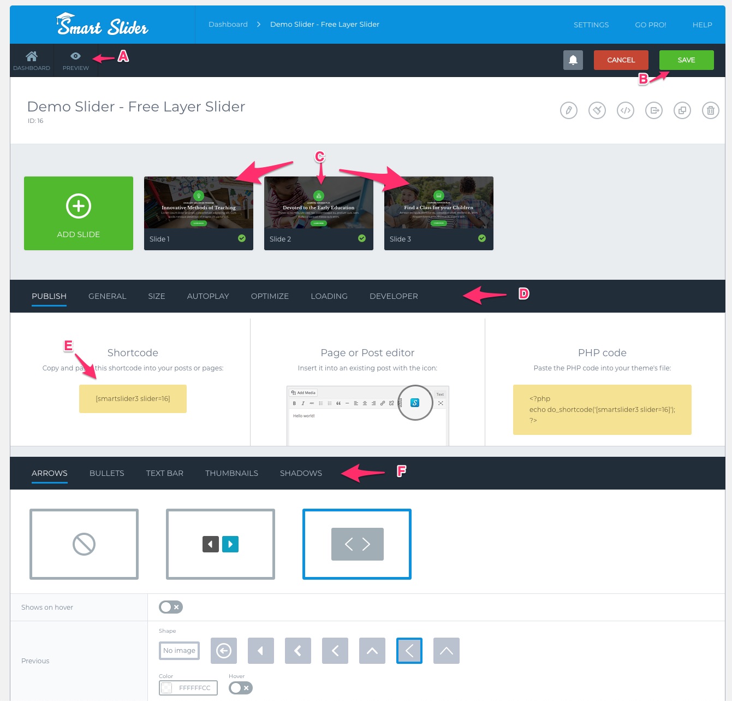This screenshot has width=732, height=701.
Task: Switch to the Shadows tab
Action: click(301, 473)
